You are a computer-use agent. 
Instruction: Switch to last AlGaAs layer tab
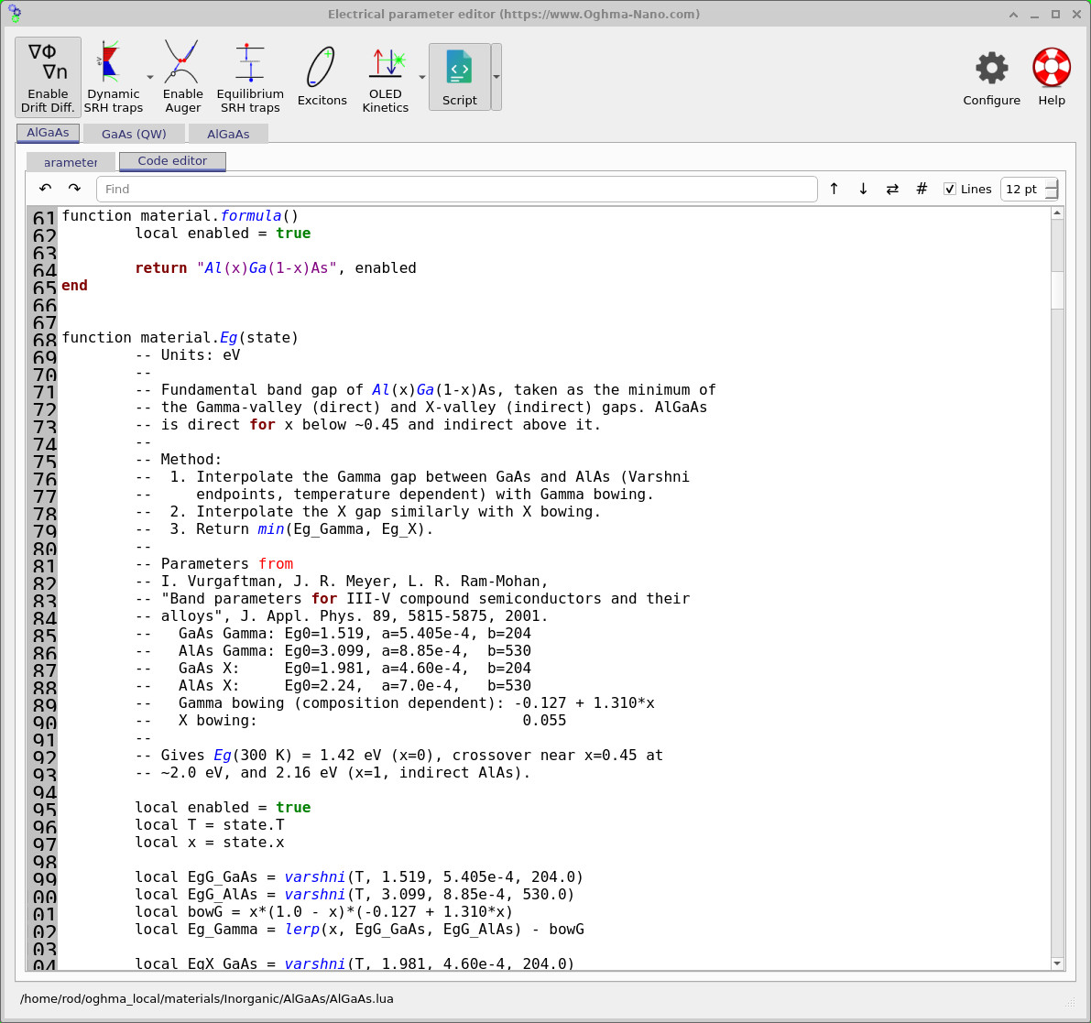(228, 134)
